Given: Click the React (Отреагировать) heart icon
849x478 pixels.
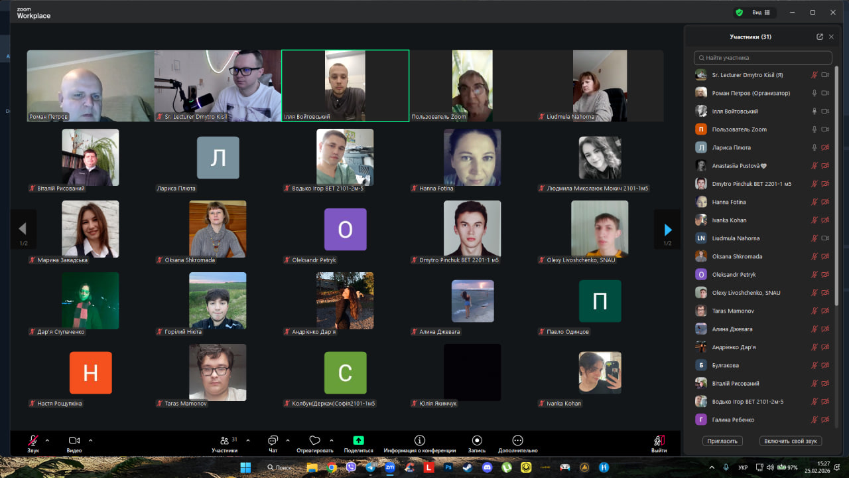Looking at the screenshot, I should click(315, 441).
